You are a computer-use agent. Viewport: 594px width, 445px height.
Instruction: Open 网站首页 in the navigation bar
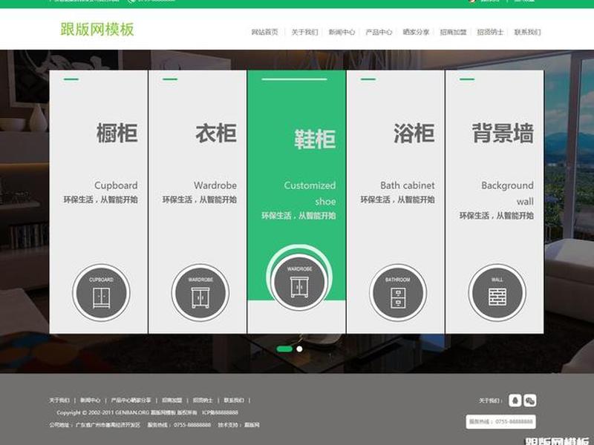point(265,32)
